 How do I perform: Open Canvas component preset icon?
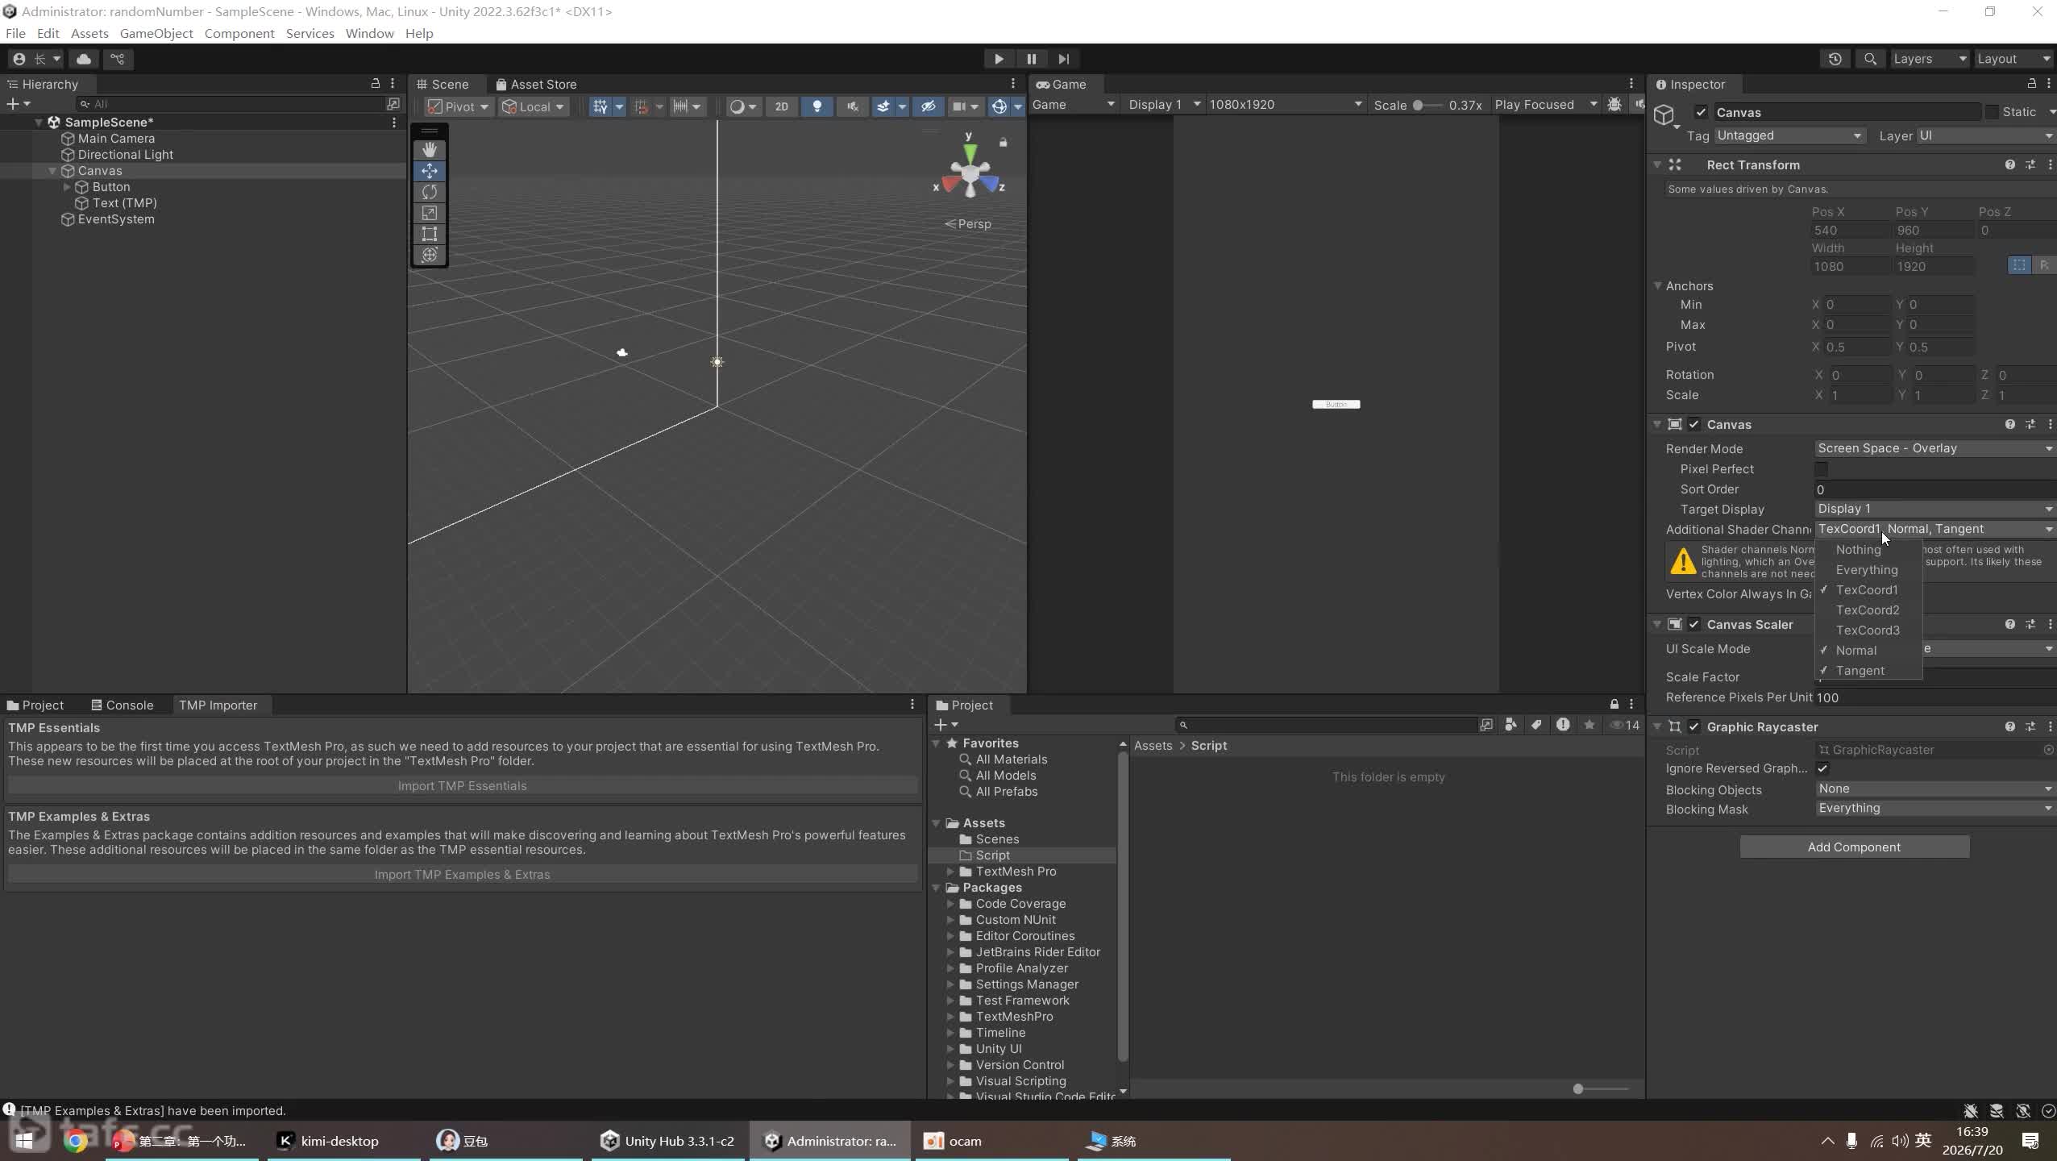point(2030,424)
